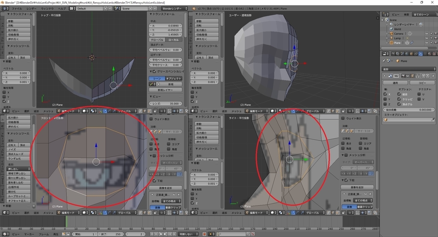This screenshot has width=438, height=237.
Task: Click 細分化 subdivide in tool shelf
Action: pos(18,192)
